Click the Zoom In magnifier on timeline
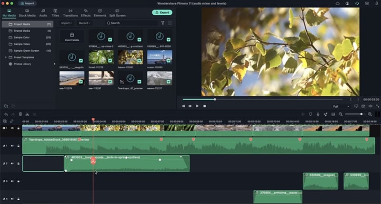Image resolution: width=381 pixels, height=204 pixels. [x=370, y=114]
